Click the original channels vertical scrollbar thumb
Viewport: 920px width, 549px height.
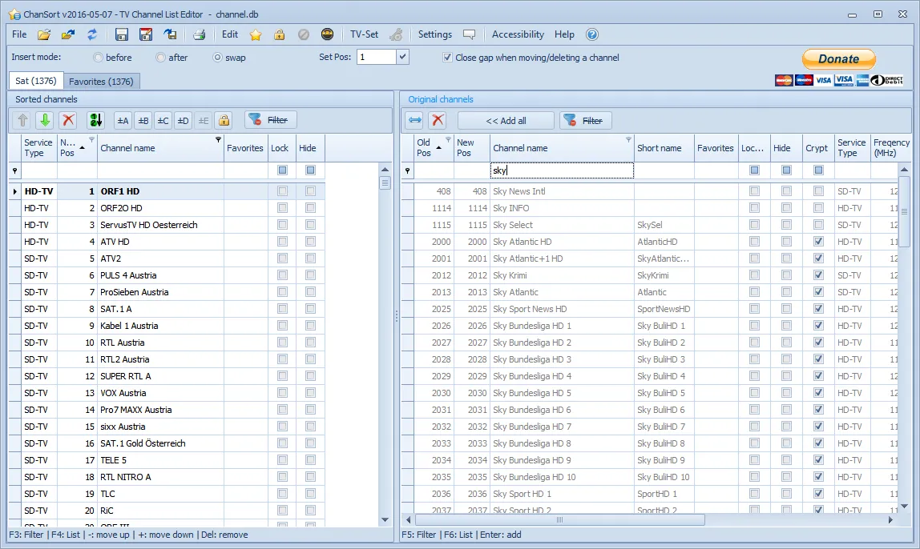(904, 211)
